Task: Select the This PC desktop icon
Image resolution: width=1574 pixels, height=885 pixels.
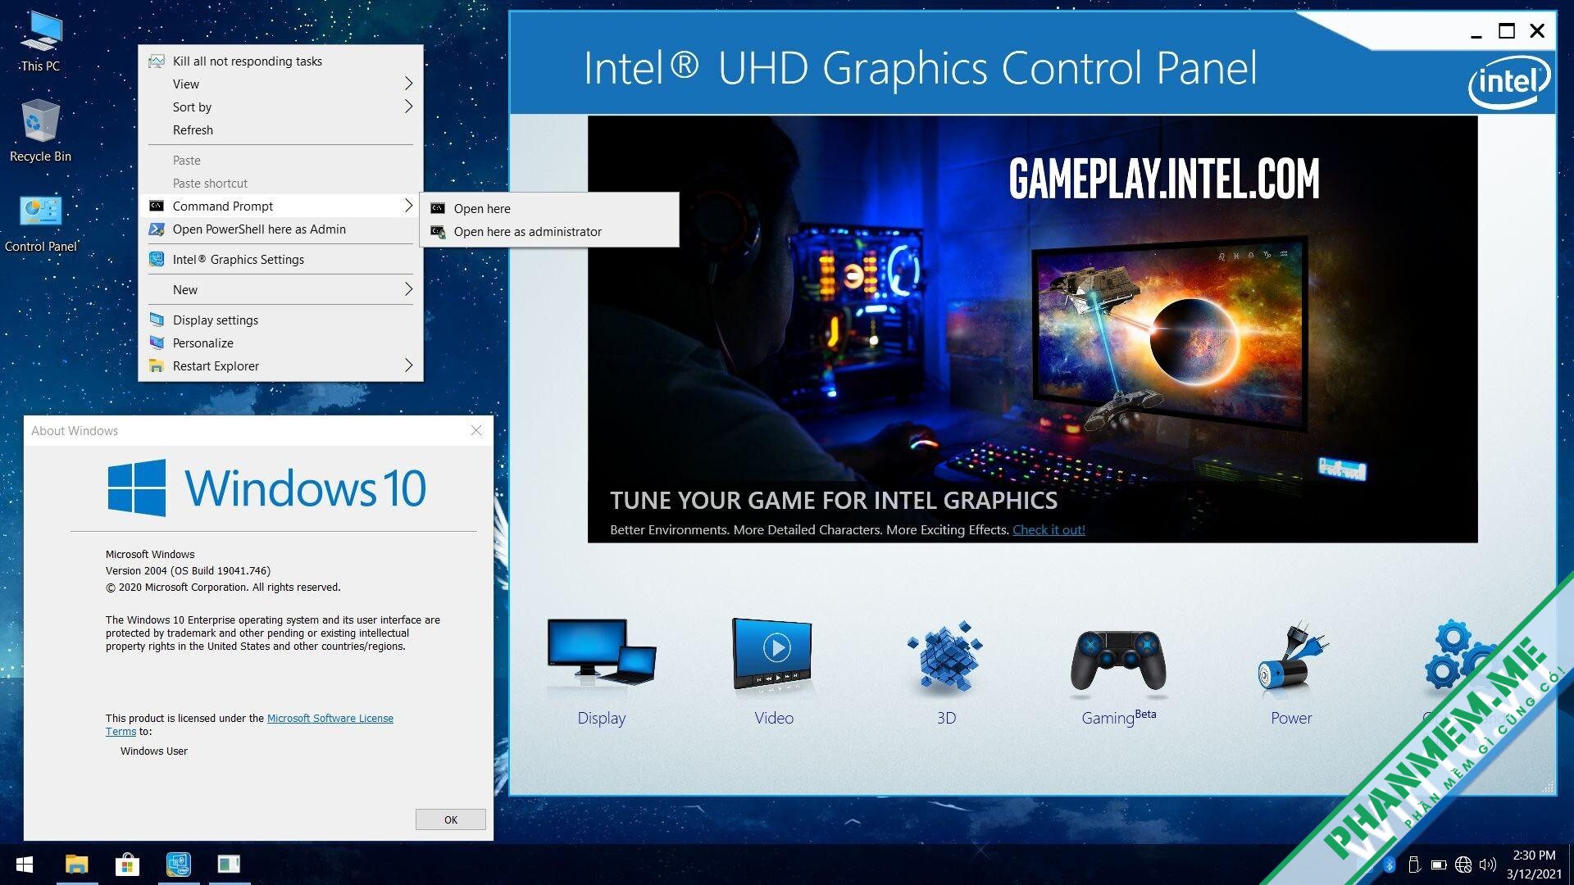Action: point(40,43)
